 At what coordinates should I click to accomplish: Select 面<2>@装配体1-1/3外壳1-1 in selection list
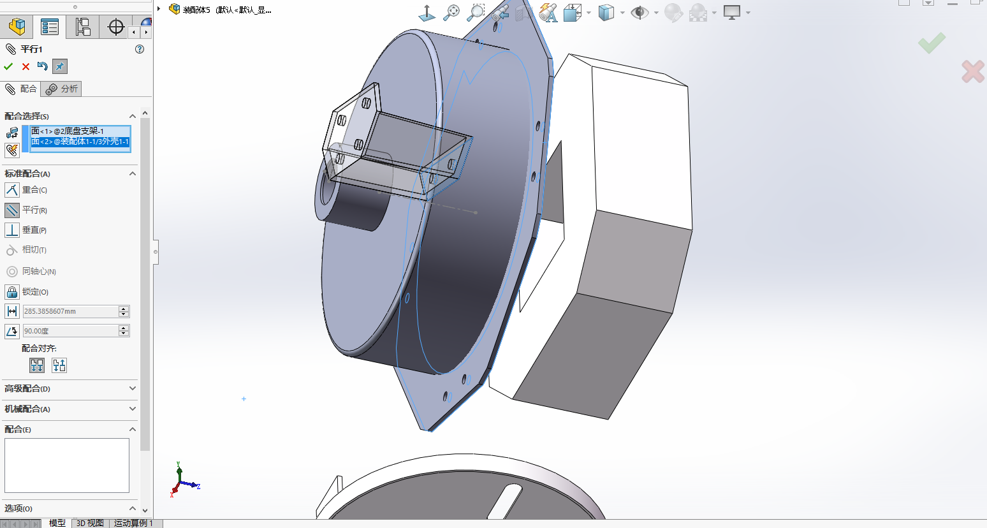pyautogui.click(x=80, y=142)
